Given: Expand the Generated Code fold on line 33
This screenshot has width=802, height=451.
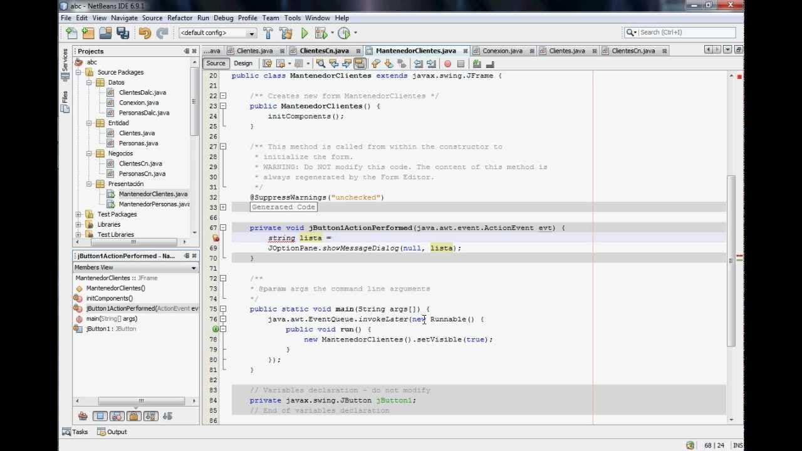Looking at the screenshot, I should 222,207.
